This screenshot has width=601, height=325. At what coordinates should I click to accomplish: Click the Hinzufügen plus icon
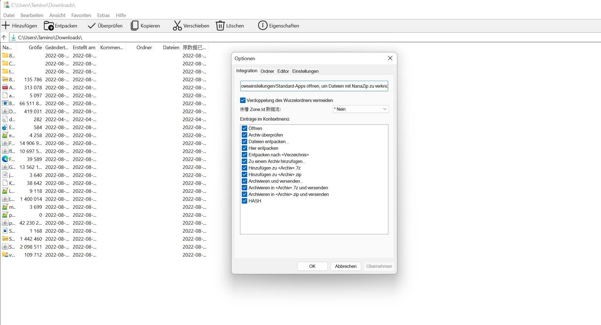pyautogui.click(x=6, y=26)
